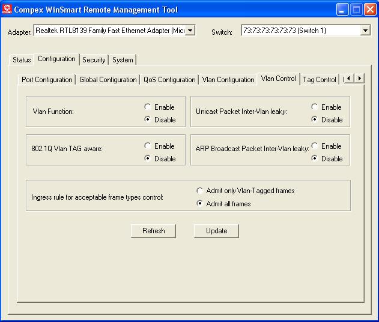Screen dimensions: 379x322
Task: Enable the Vlan Function option
Action: point(148,107)
